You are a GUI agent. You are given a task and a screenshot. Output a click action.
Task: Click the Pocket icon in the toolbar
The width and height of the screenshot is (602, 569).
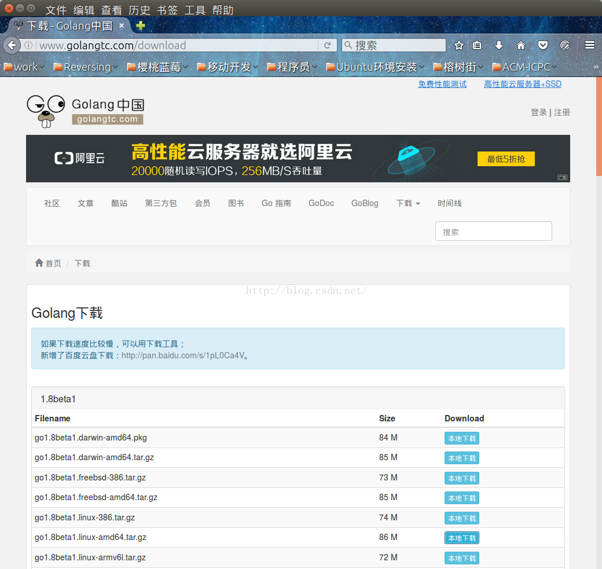(x=542, y=45)
